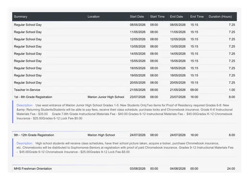Viewport: 249px width, 176px height.
Task: Click the 23/07/2026 start date cell
Action: [137, 97]
